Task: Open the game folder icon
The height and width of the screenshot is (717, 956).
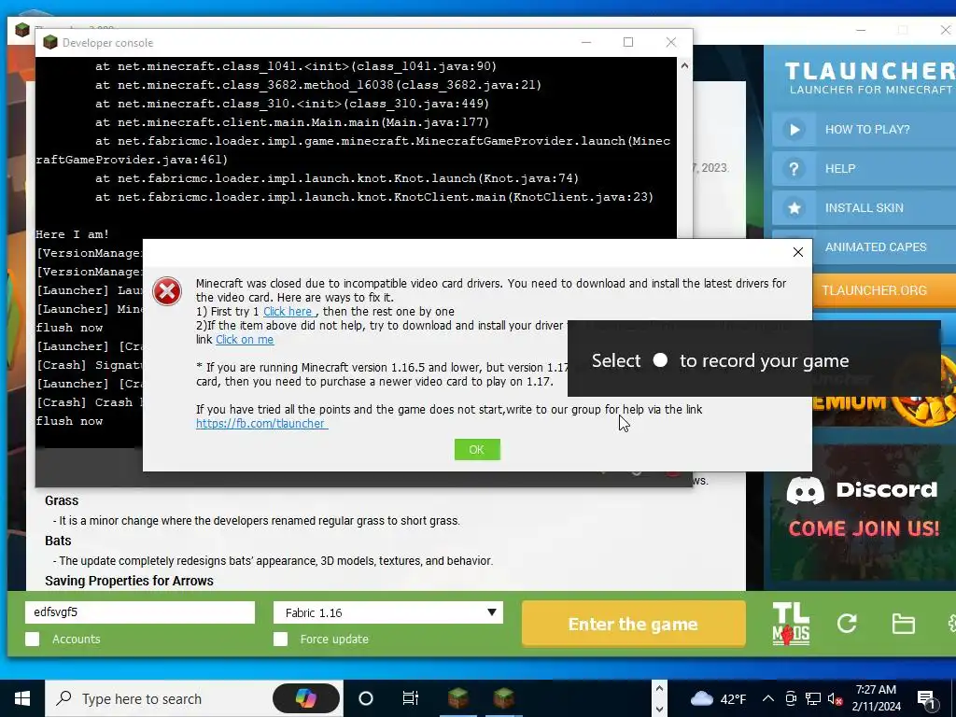Action: coord(903,624)
